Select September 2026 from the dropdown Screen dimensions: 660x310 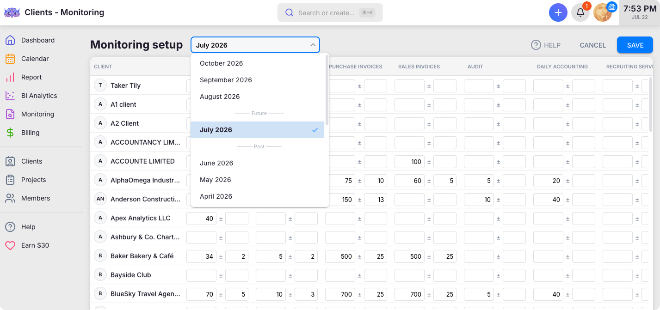point(258,80)
